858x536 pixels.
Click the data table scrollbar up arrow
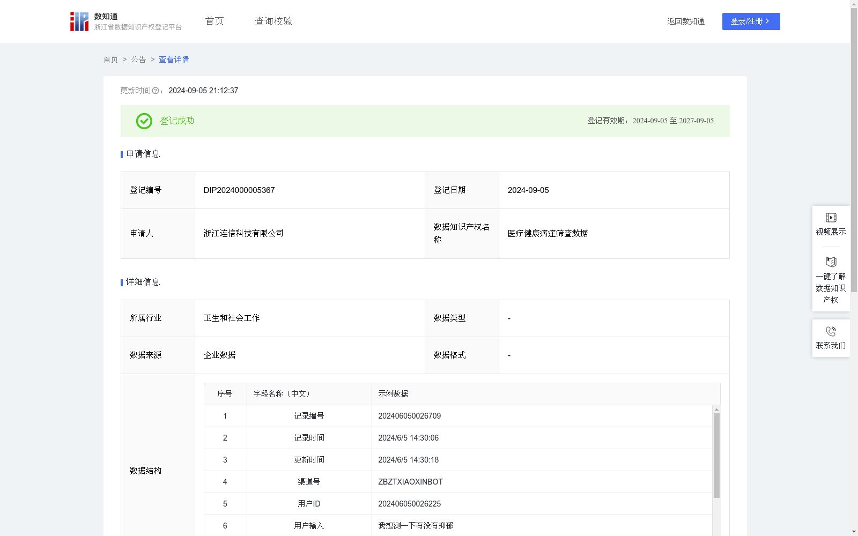click(716, 410)
